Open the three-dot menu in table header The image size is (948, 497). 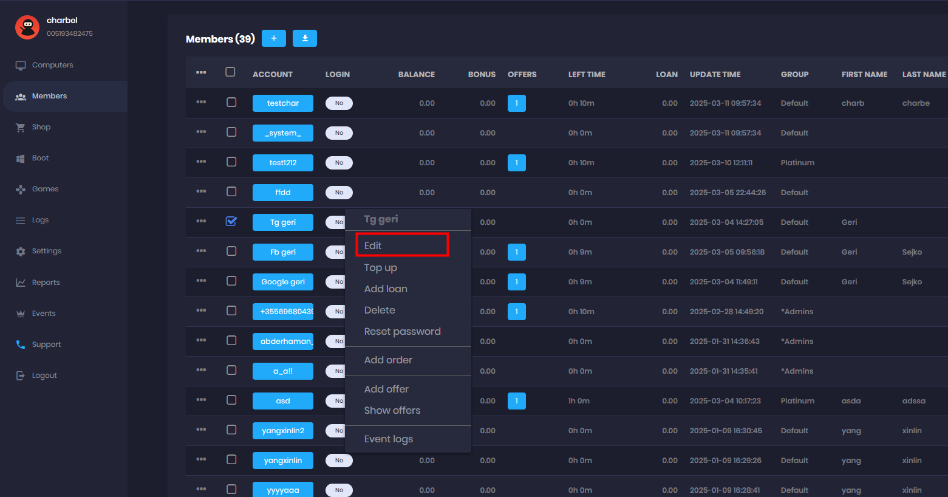click(x=201, y=72)
